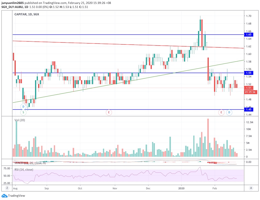Click the 25.00 RSI axis label
This screenshot has width=260, height=200.
click(x=7, y=183)
